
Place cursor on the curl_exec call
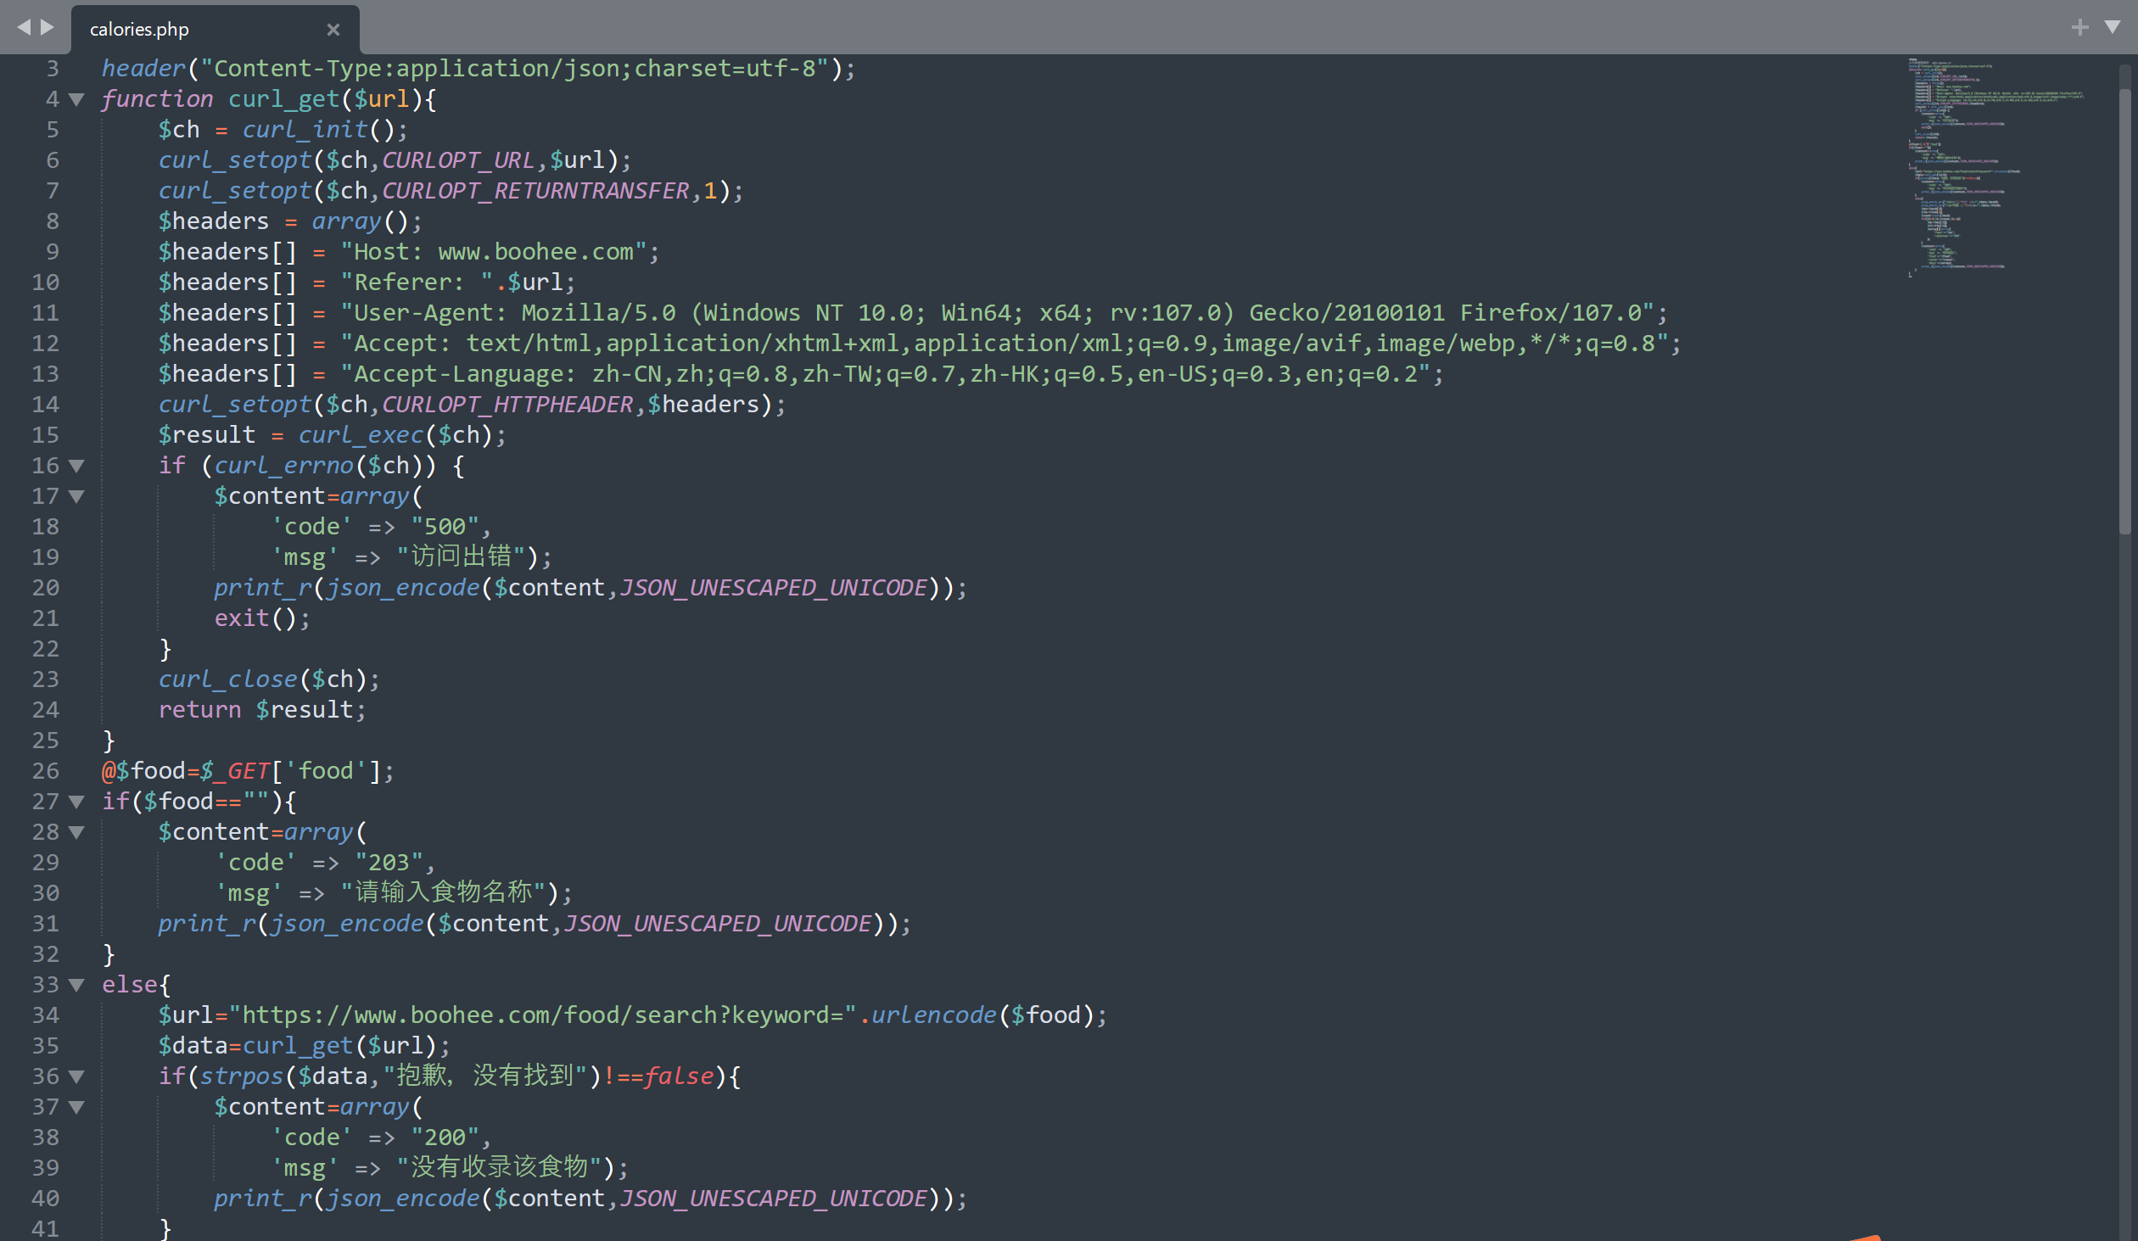(x=361, y=435)
